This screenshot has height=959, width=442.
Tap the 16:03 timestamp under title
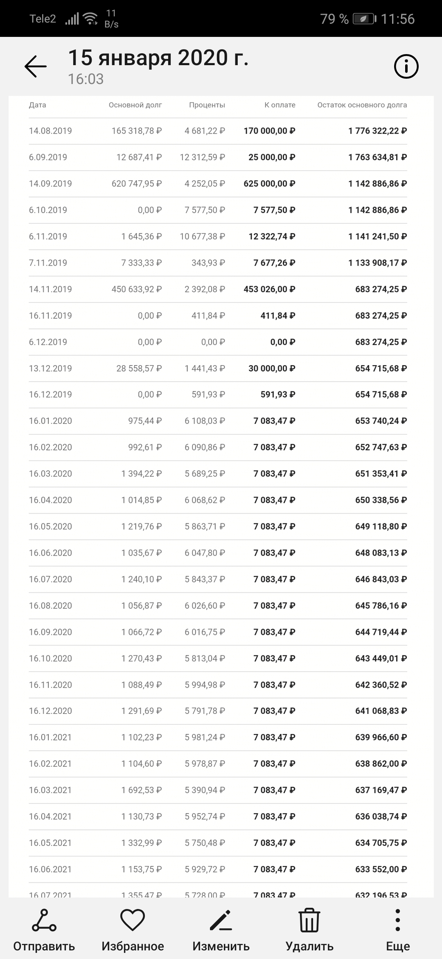tap(86, 79)
